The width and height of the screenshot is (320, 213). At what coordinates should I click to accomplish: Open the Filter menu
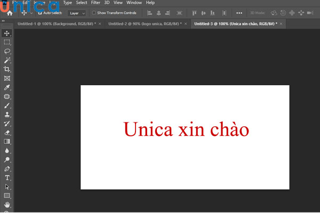tap(95, 3)
